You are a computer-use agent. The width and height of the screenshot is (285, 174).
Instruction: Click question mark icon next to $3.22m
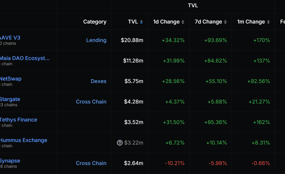120,143
